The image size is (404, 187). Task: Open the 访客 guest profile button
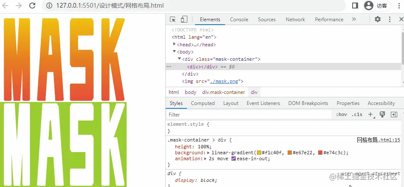click(377, 6)
